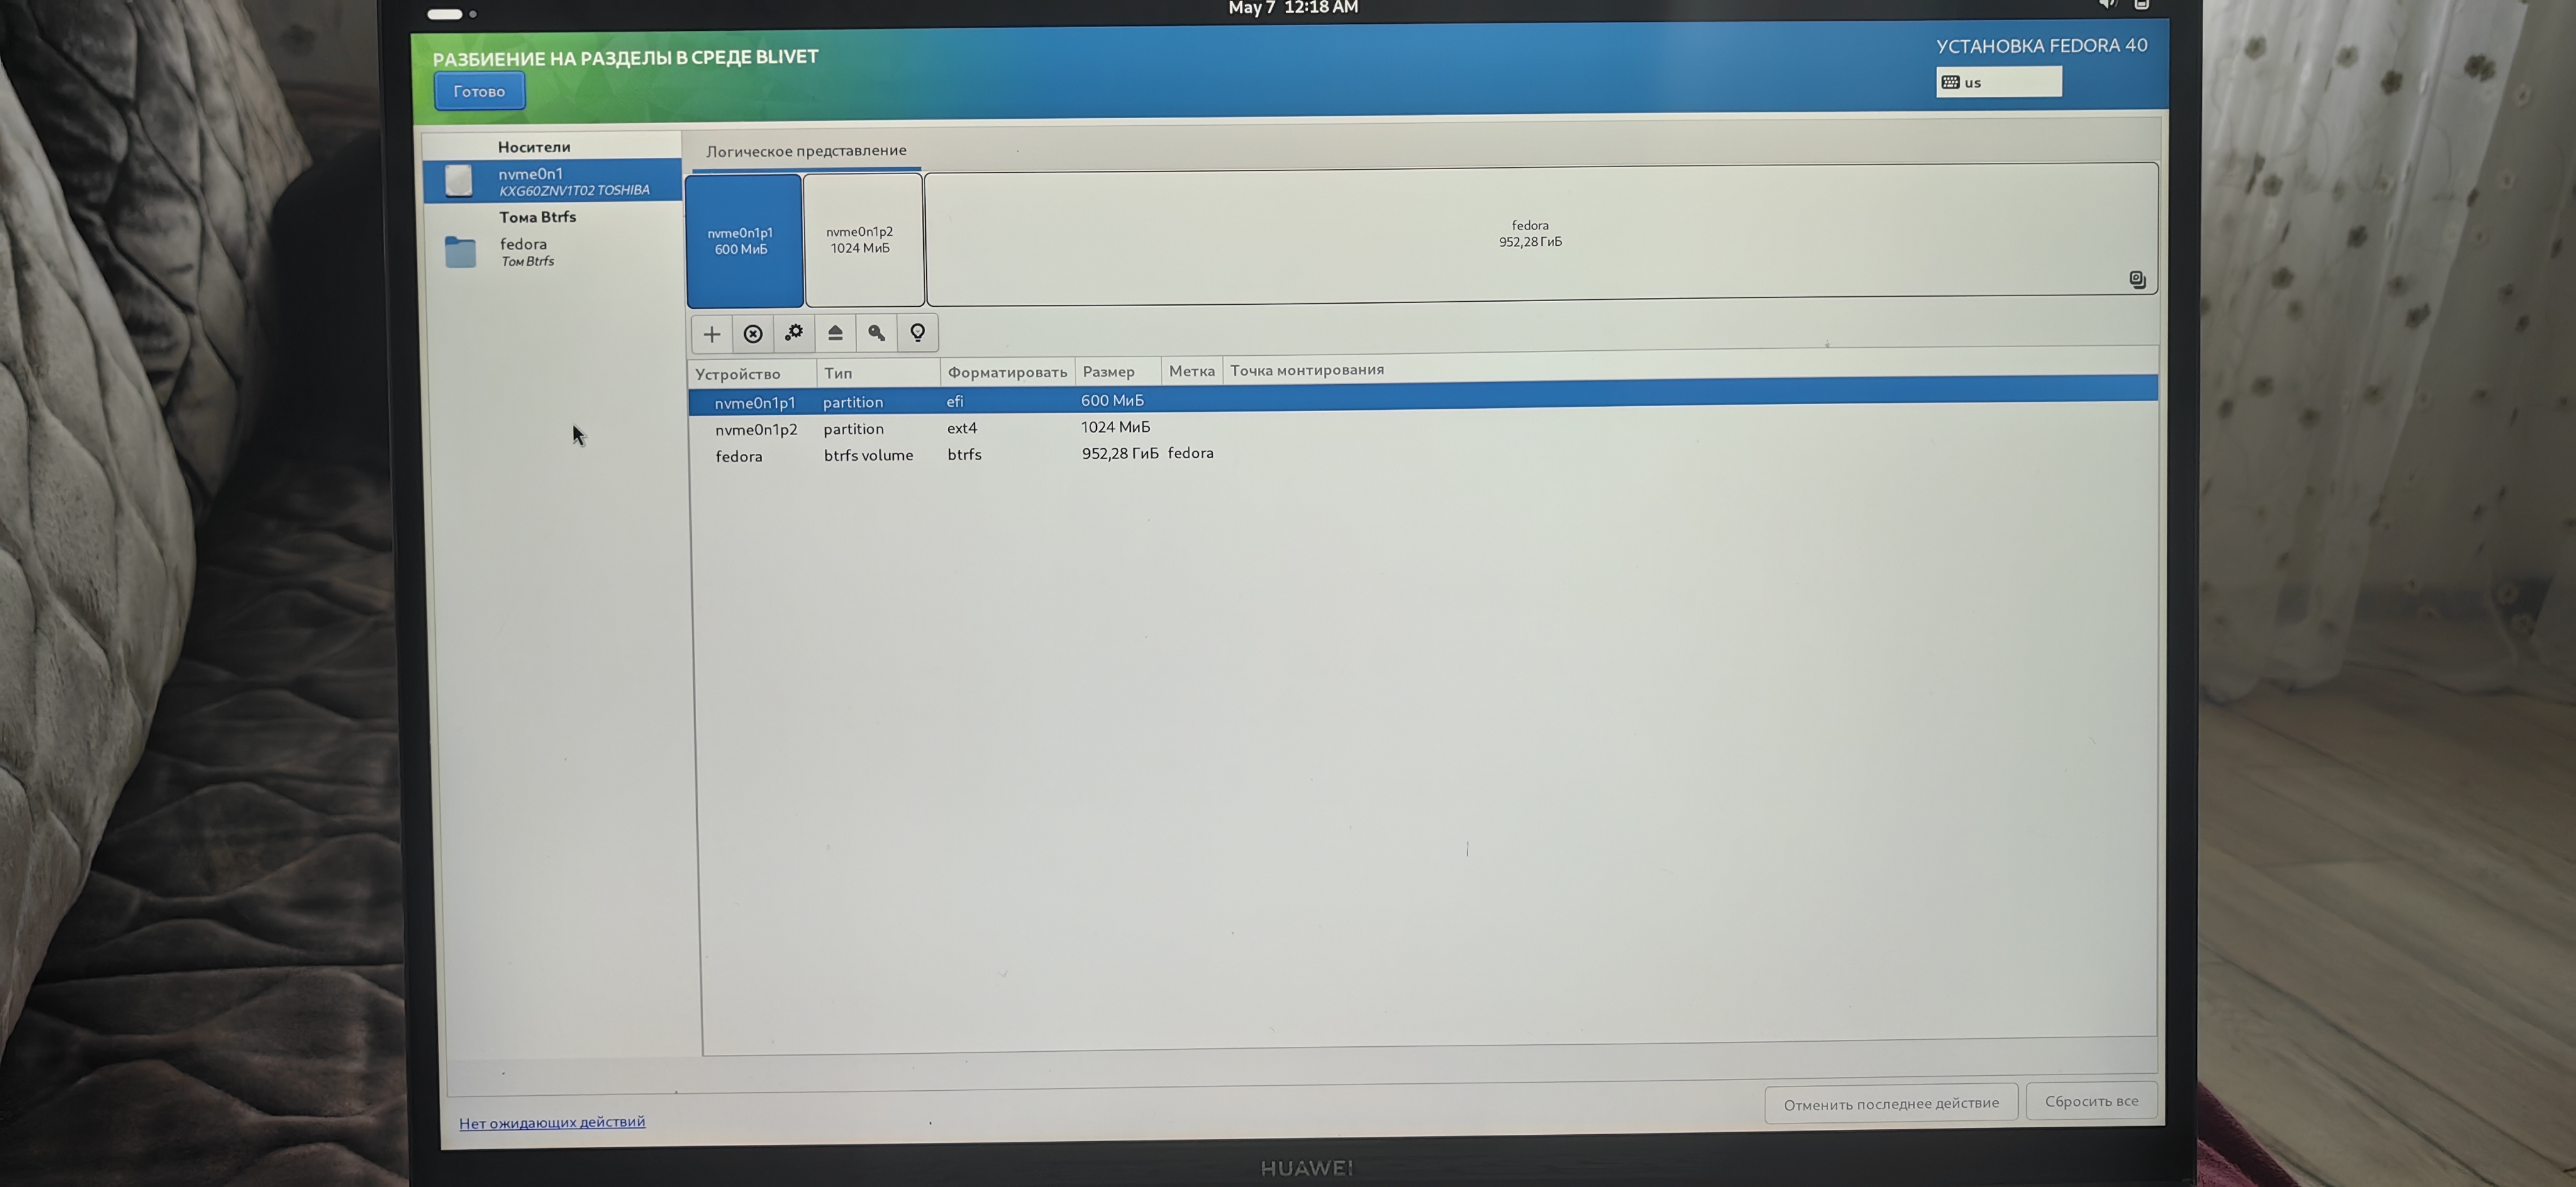Click the 1024 МиБ size cell
The height and width of the screenshot is (1187, 2576).
[1115, 427]
